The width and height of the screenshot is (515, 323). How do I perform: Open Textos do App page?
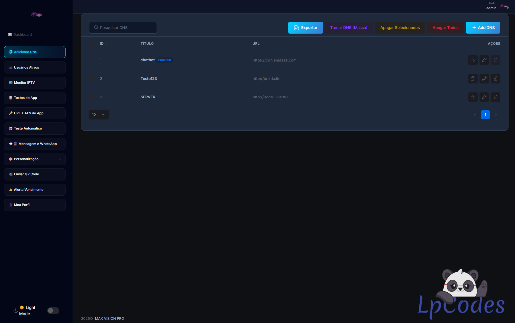tap(35, 98)
